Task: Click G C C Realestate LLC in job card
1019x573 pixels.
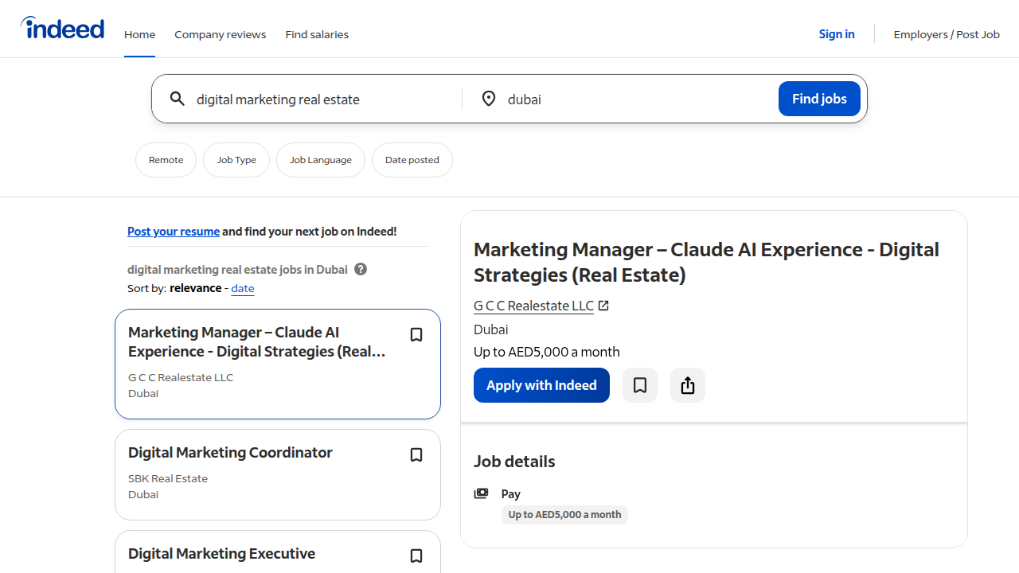Action: click(181, 377)
